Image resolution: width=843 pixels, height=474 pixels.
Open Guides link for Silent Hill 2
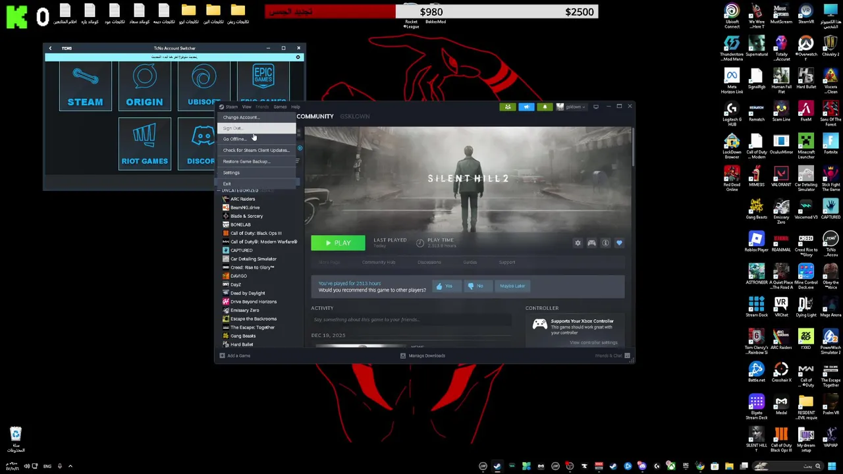[x=470, y=262]
